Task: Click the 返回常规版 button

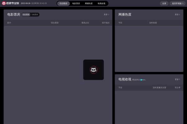Action: [177, 3]
